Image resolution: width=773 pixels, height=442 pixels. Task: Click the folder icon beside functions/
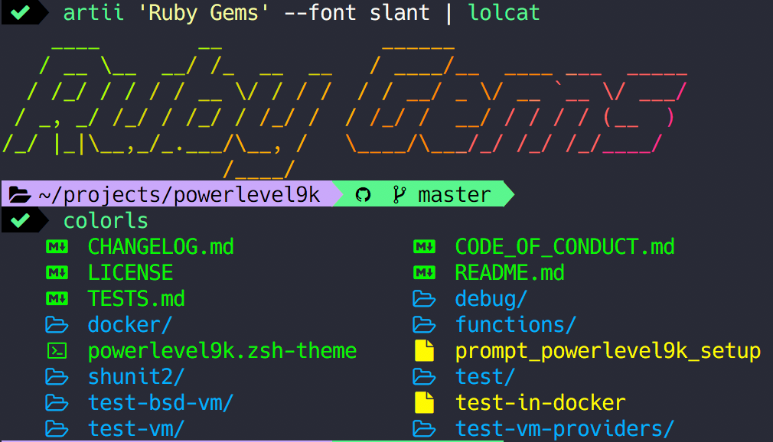pos(424,325)
